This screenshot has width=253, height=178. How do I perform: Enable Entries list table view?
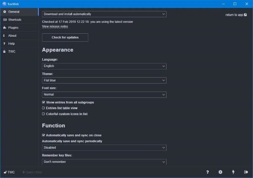[x=43, y=108]
